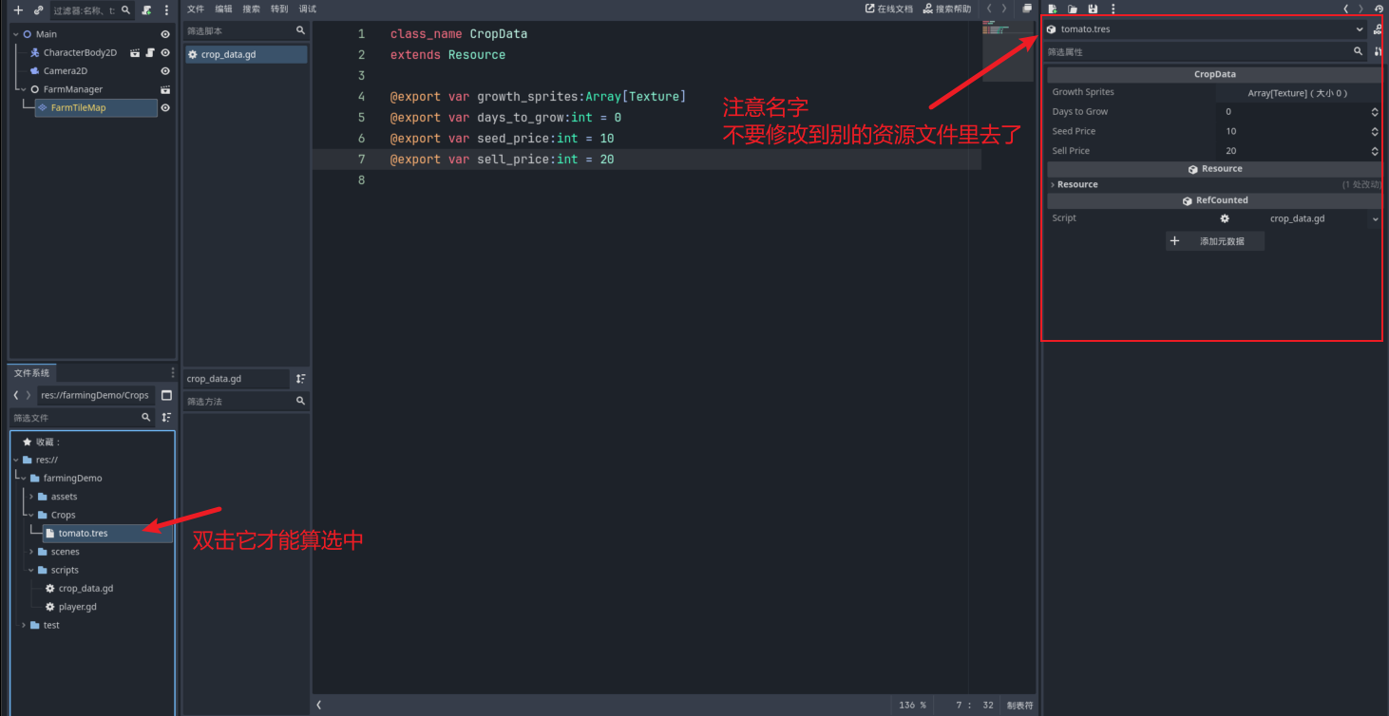The height and width of the screenshot is (716, 1389).
Task: Open the 文件 menu in script editor
Action: (196, 9)
